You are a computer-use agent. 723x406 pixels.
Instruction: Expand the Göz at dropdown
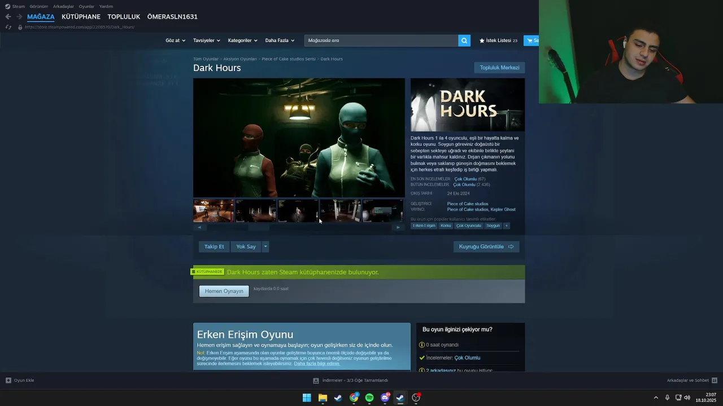click(175, 41)
